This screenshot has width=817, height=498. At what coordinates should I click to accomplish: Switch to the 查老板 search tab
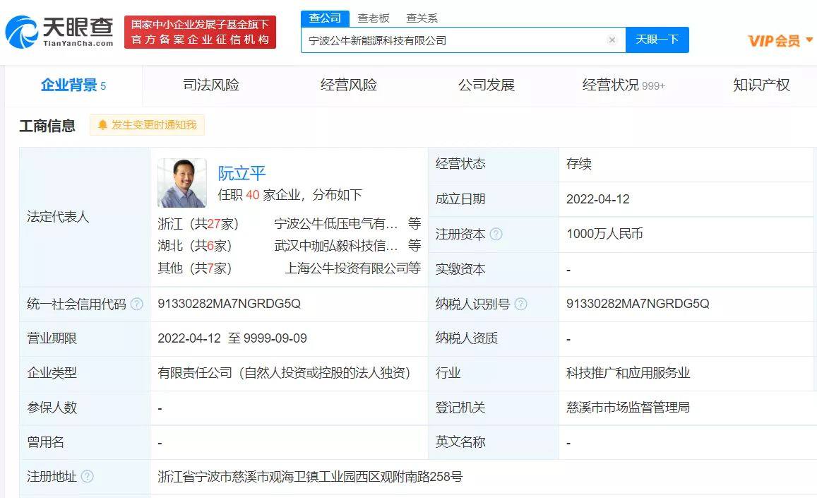(x=374, y=18)
